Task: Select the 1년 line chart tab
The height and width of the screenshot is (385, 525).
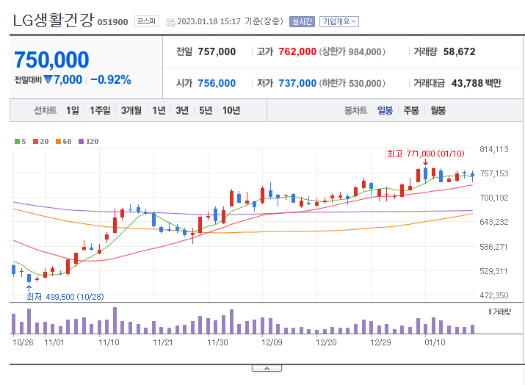Action: (x=159, y=110)
